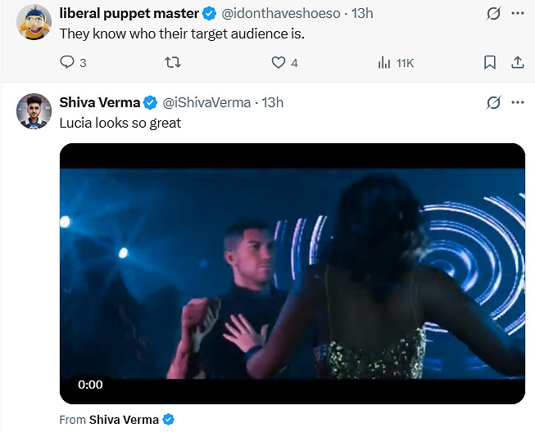The image size is (535, 432).
Task: Expand more options on Shiva Verma's post
Action: coord(517,102)
